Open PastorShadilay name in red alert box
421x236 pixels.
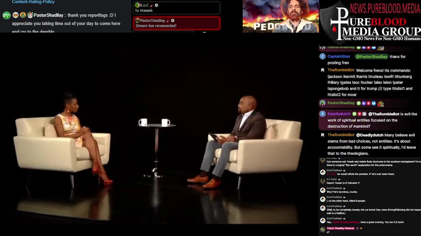click(x=153, y=21)
